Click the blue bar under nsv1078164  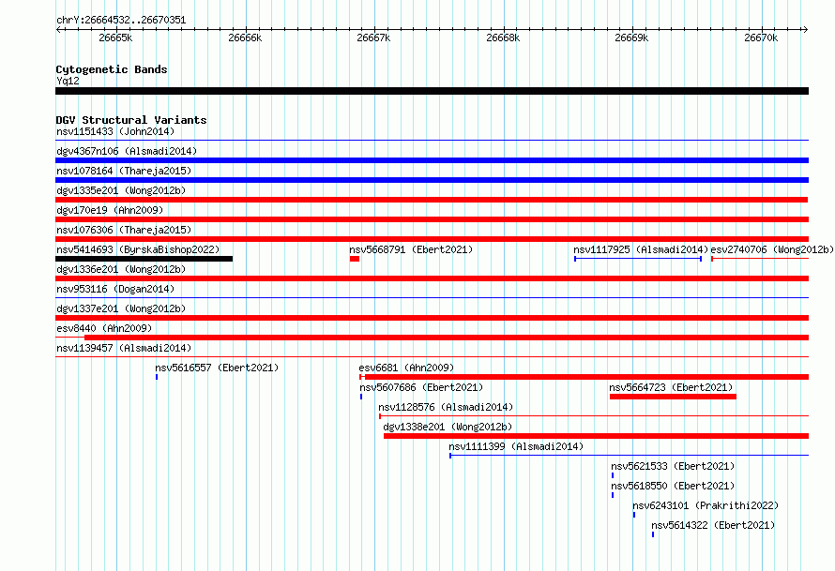432,180
